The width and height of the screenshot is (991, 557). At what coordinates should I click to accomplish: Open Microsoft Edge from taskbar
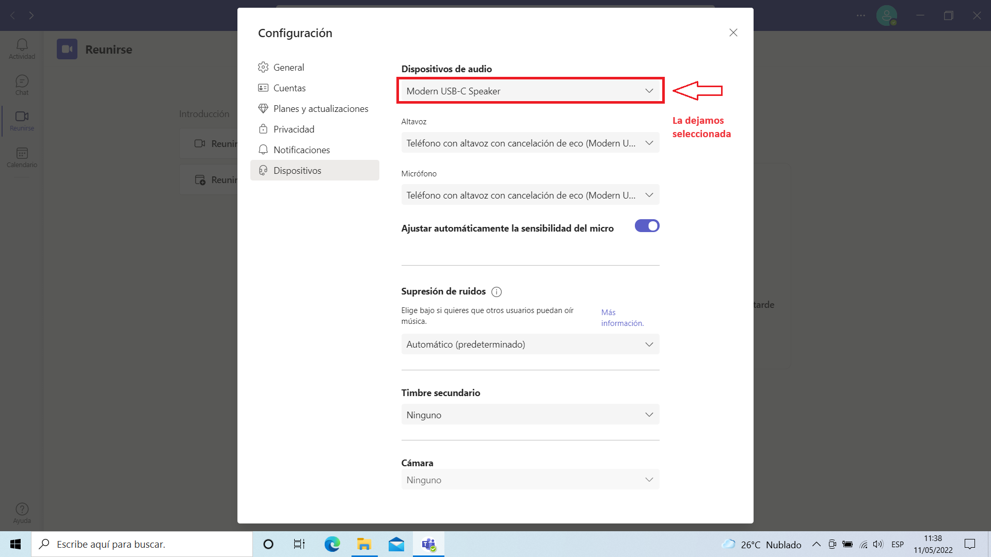pos(332,544)
